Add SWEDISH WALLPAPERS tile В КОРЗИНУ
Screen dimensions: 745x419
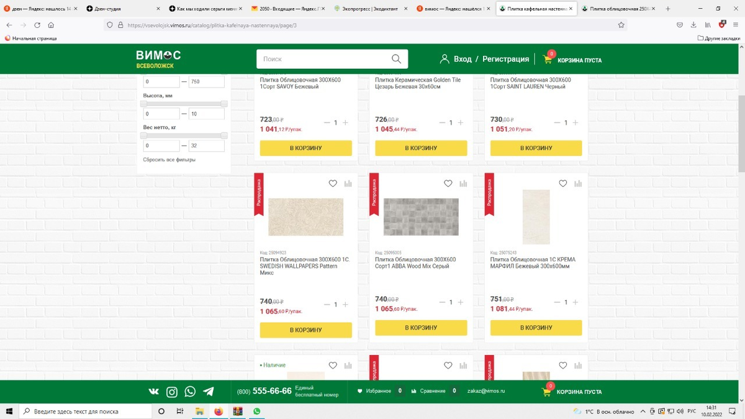coord(305,330)
